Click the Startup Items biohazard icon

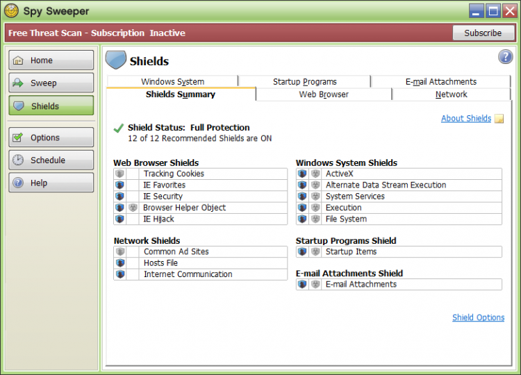(x=315, y=251)
